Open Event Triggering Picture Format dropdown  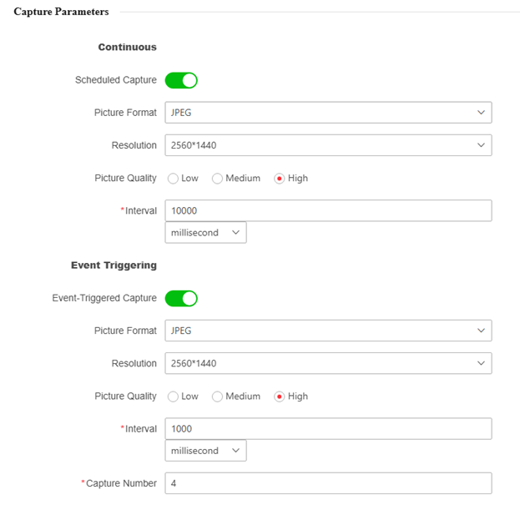327,331
